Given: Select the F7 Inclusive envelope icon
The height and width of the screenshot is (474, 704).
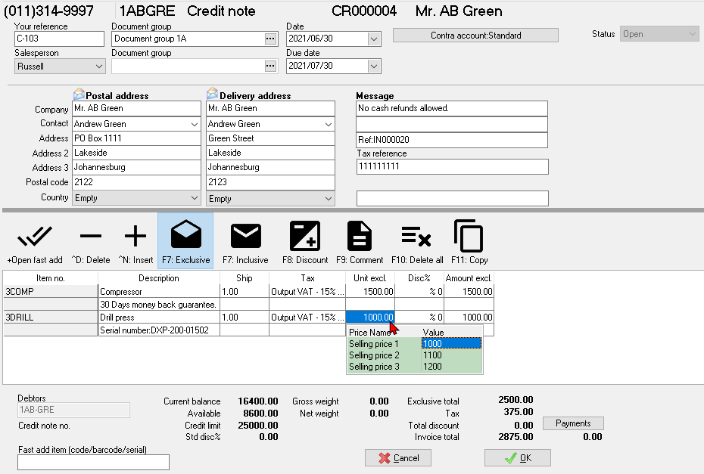Looking at the screenshot, I should [245, 237].
